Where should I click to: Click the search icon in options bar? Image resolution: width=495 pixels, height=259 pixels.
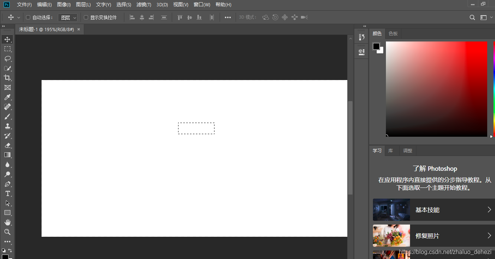pyautogui.click(x=472, y=17)
